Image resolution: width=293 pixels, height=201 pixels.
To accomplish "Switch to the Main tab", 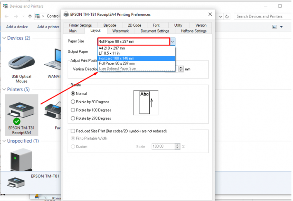I will pos(73,31).
